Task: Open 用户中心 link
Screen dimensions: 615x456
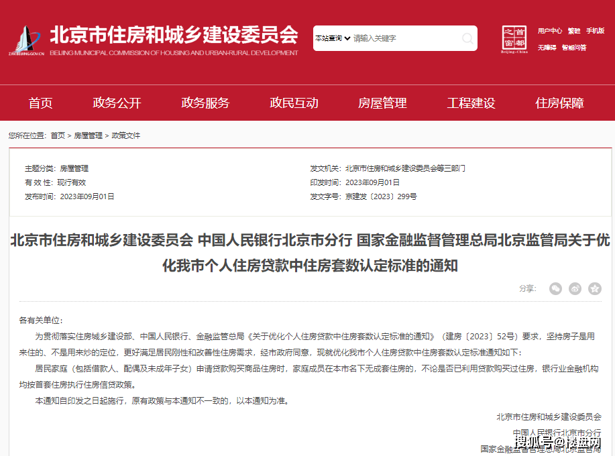Action: click(549, 31)
